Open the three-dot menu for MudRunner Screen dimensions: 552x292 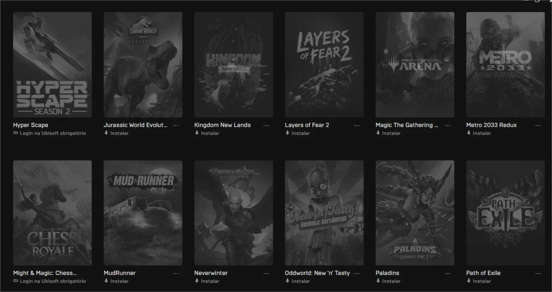click(175, 274)
